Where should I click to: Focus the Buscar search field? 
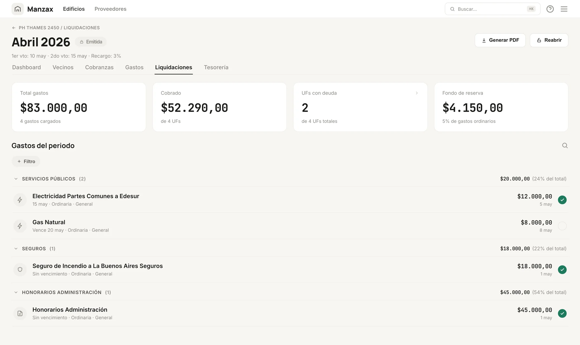click(x=492, y=9)
